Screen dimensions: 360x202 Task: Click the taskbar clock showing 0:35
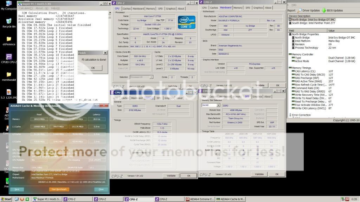(354, 199)
